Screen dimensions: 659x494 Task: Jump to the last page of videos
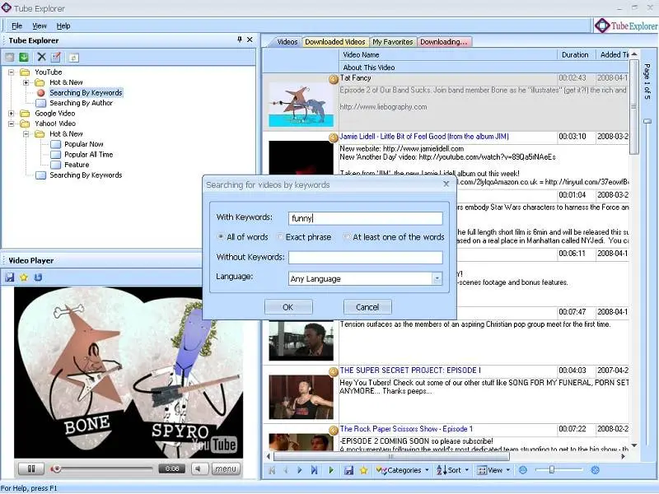314,470
